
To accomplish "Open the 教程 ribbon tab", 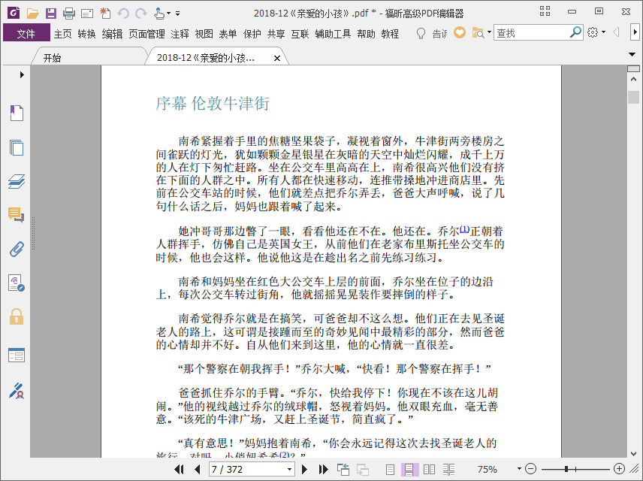I will [x=390, y=34].
